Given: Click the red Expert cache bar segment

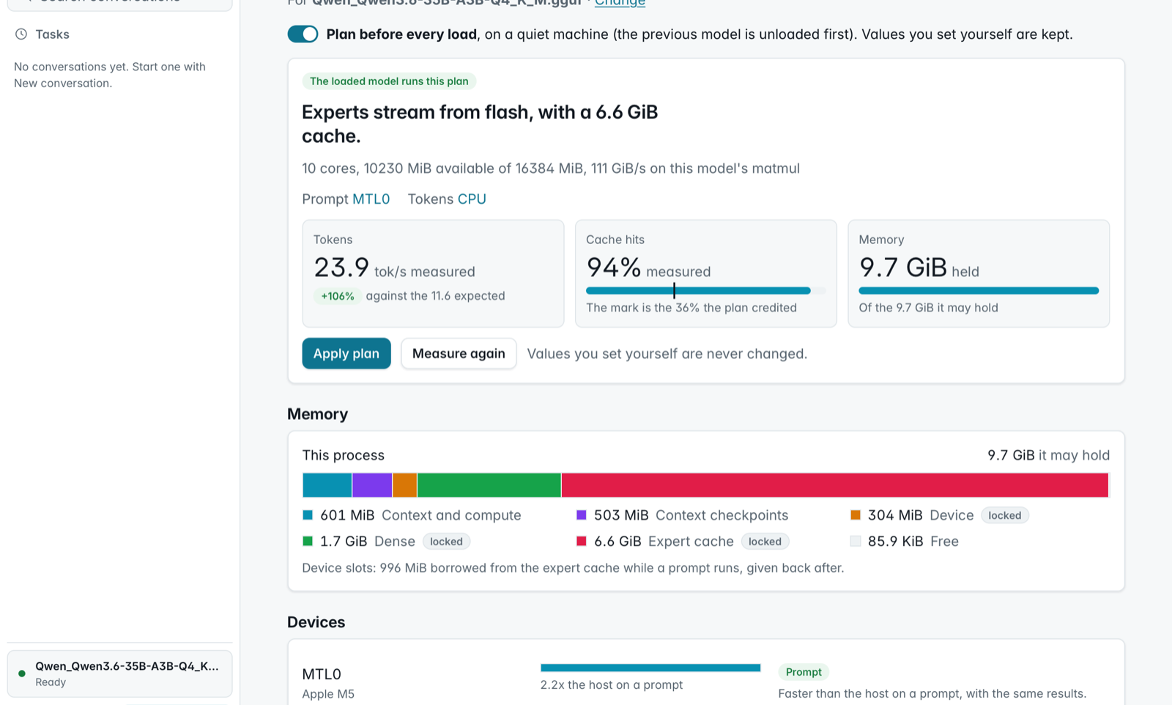Looking at the screenshot, I should point(835,485).
